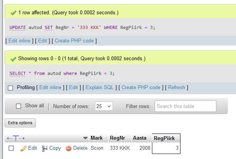The height and width of the screenshot is (159, 236).
Task: Click the Extra options button
Action: click(x=20, y=123)
